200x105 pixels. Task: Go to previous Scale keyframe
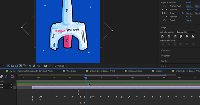tap(162, 13)
